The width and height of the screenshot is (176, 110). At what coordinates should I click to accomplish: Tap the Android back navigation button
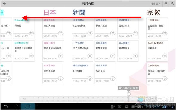(6, 106)
